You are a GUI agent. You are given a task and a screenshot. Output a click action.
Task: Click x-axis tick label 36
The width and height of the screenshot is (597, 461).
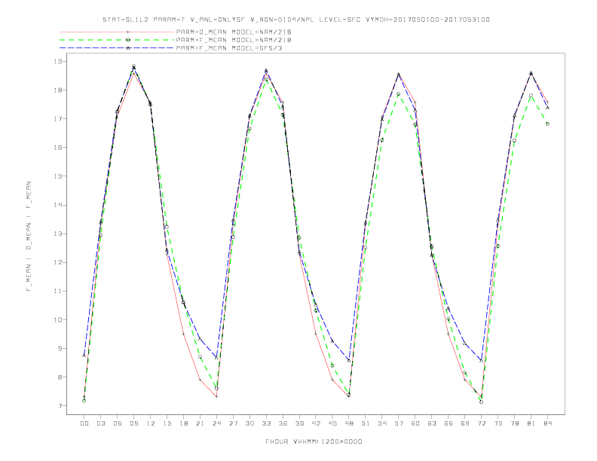(283, 423)
